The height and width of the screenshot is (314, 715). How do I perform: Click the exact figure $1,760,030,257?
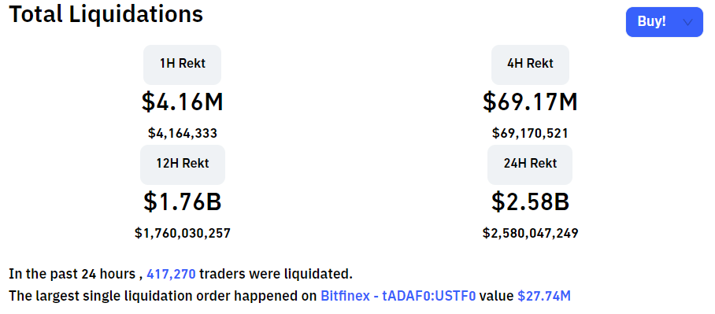[183, 233]
